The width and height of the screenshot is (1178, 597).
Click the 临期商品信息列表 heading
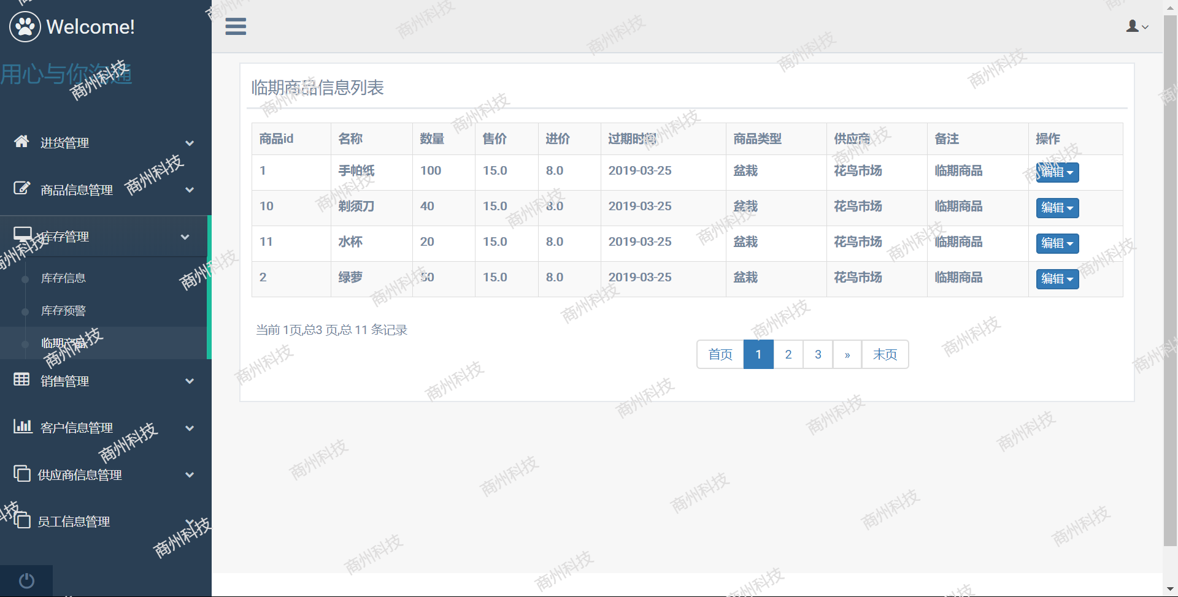point(317,88)
